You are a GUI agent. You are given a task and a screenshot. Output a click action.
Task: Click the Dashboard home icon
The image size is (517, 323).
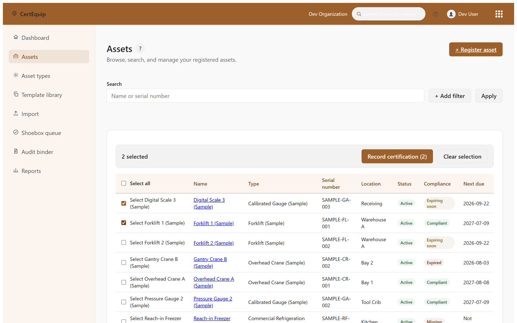(x=16, y=37)
